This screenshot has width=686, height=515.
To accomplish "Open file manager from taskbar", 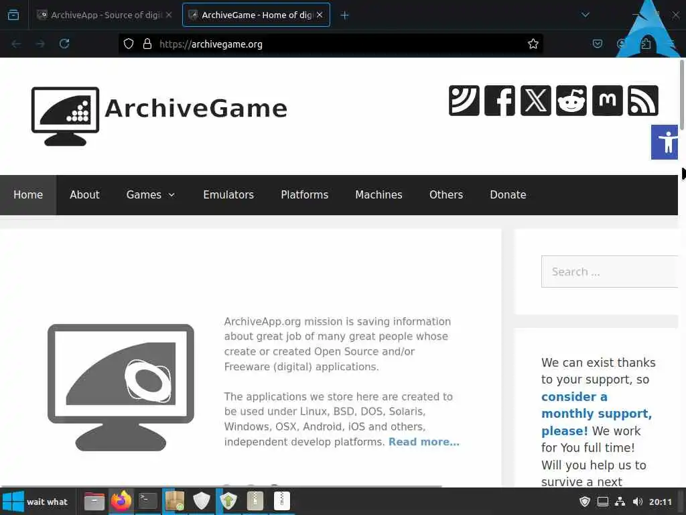I will click(x=94, y=501).
